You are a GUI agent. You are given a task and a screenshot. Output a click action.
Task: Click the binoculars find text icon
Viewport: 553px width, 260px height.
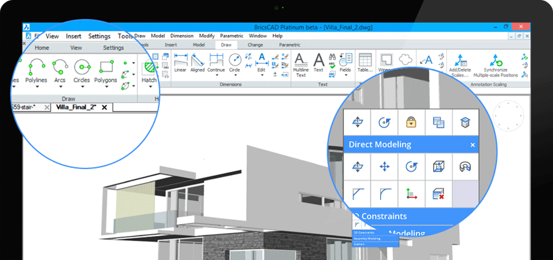click(332, 57)
